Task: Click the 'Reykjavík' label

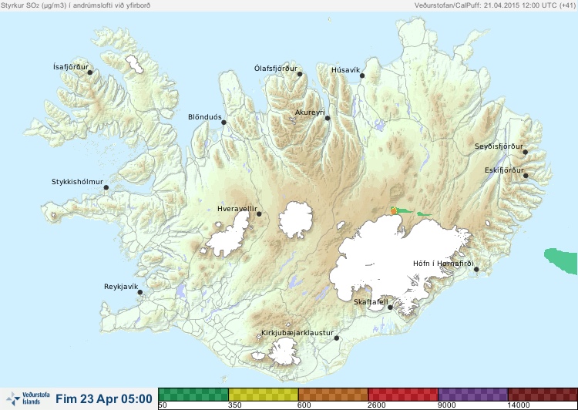Action: tap(121, 287)
